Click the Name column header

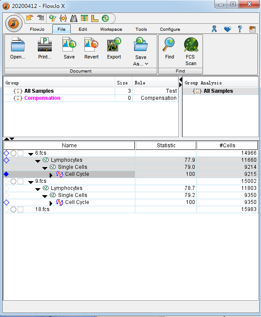click(x=69, y=146)
